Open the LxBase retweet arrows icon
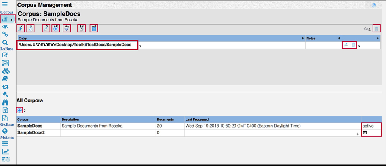 pyautogui.click(x=6, y=87)
